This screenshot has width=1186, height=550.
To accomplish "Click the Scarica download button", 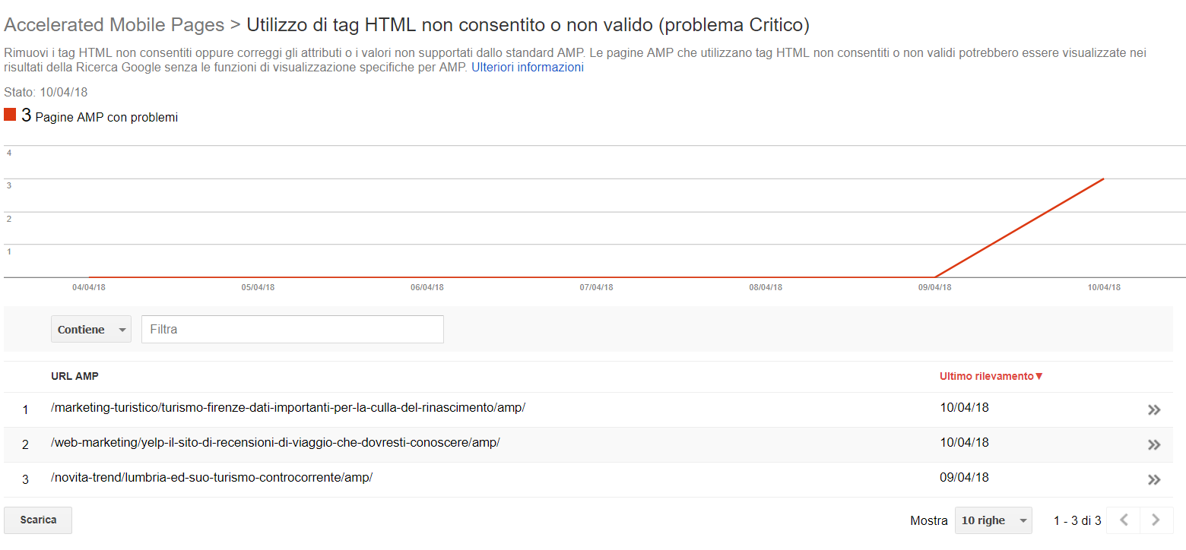I will coord(38,520).
